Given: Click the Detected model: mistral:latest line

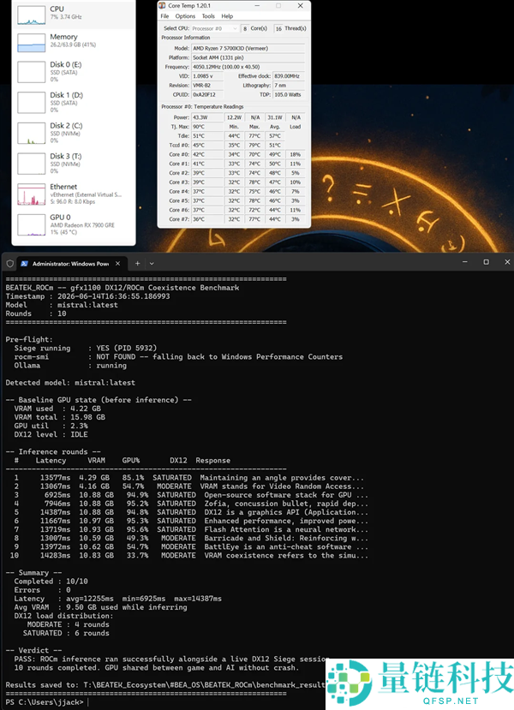Looking at the screenshot, I should (x=70, y=383).
